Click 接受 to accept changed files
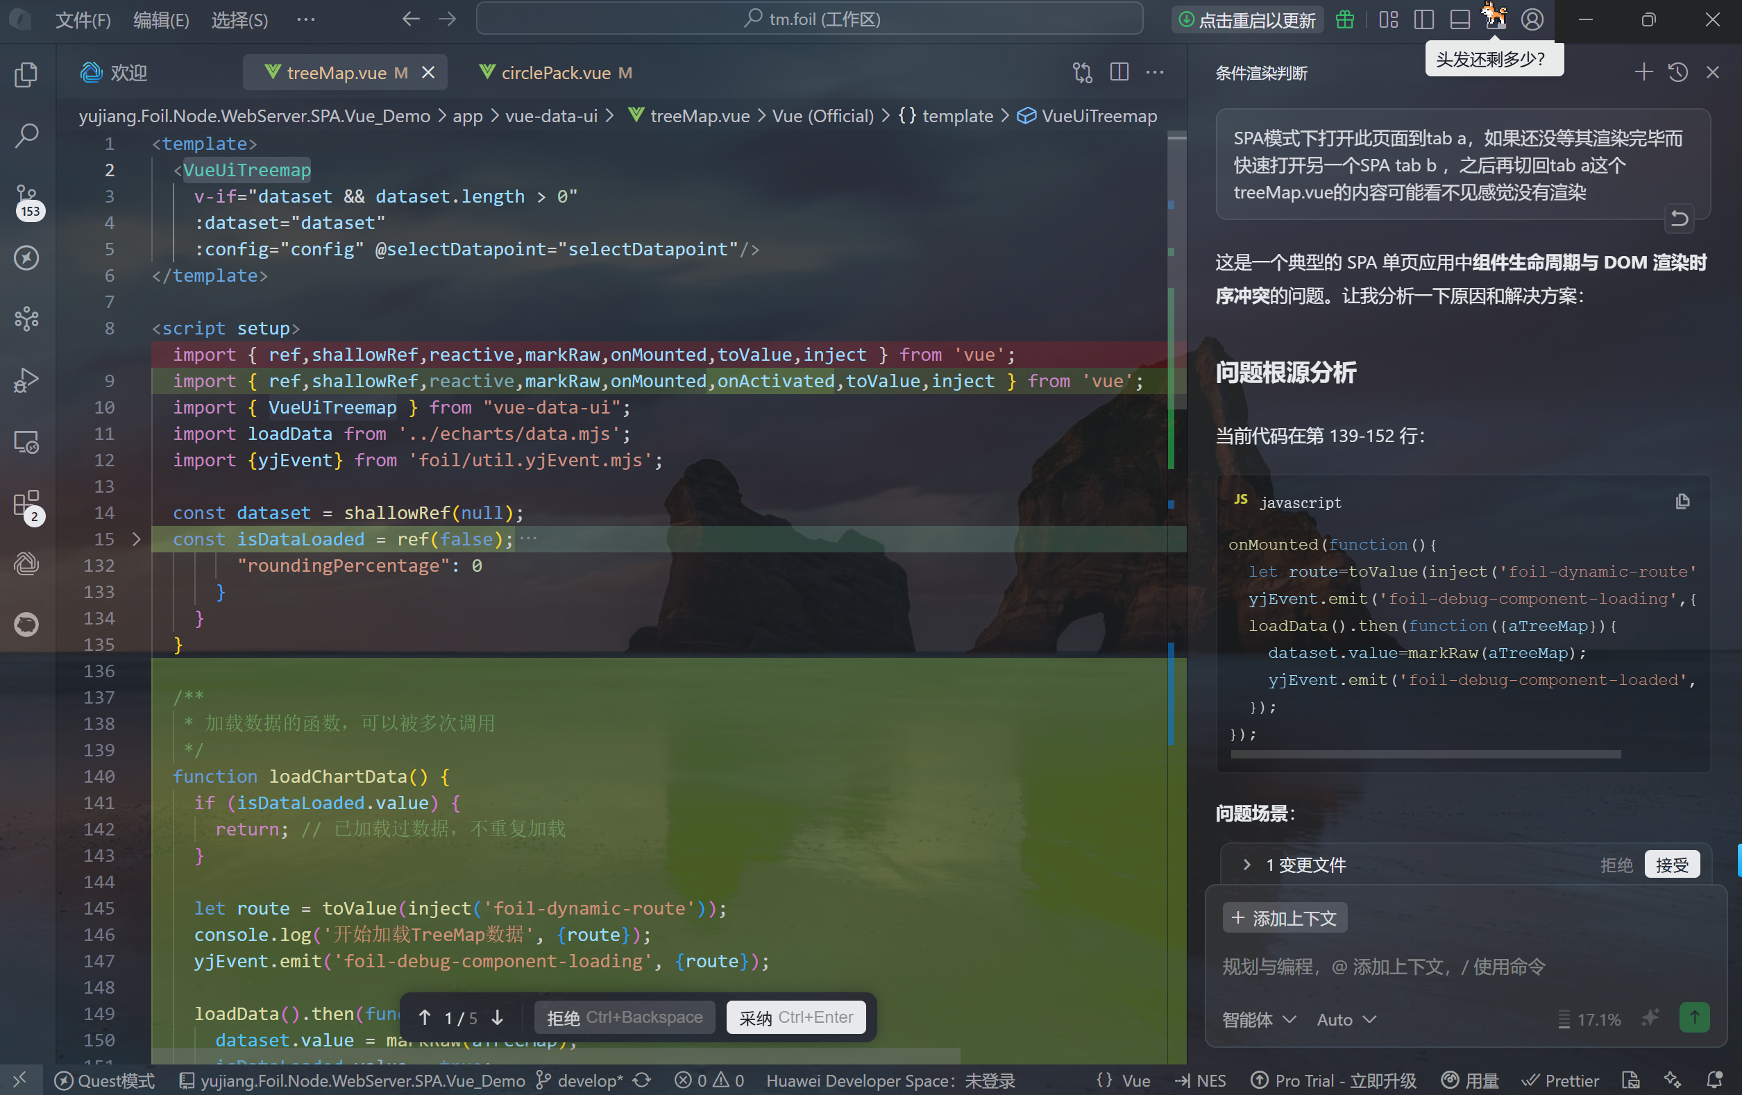The width and height of the screenshot is (1742, 1095). click(1671, 865)
